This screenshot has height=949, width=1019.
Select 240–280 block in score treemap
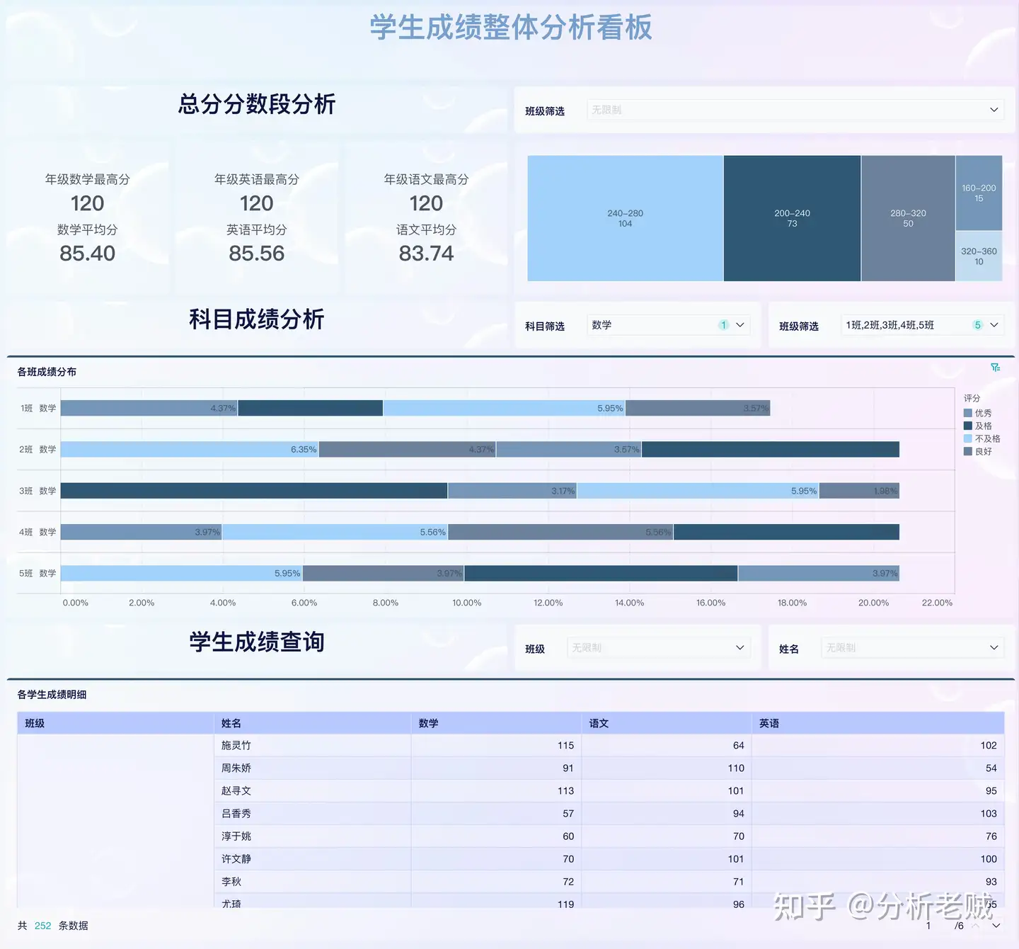(x=625, y=218)
